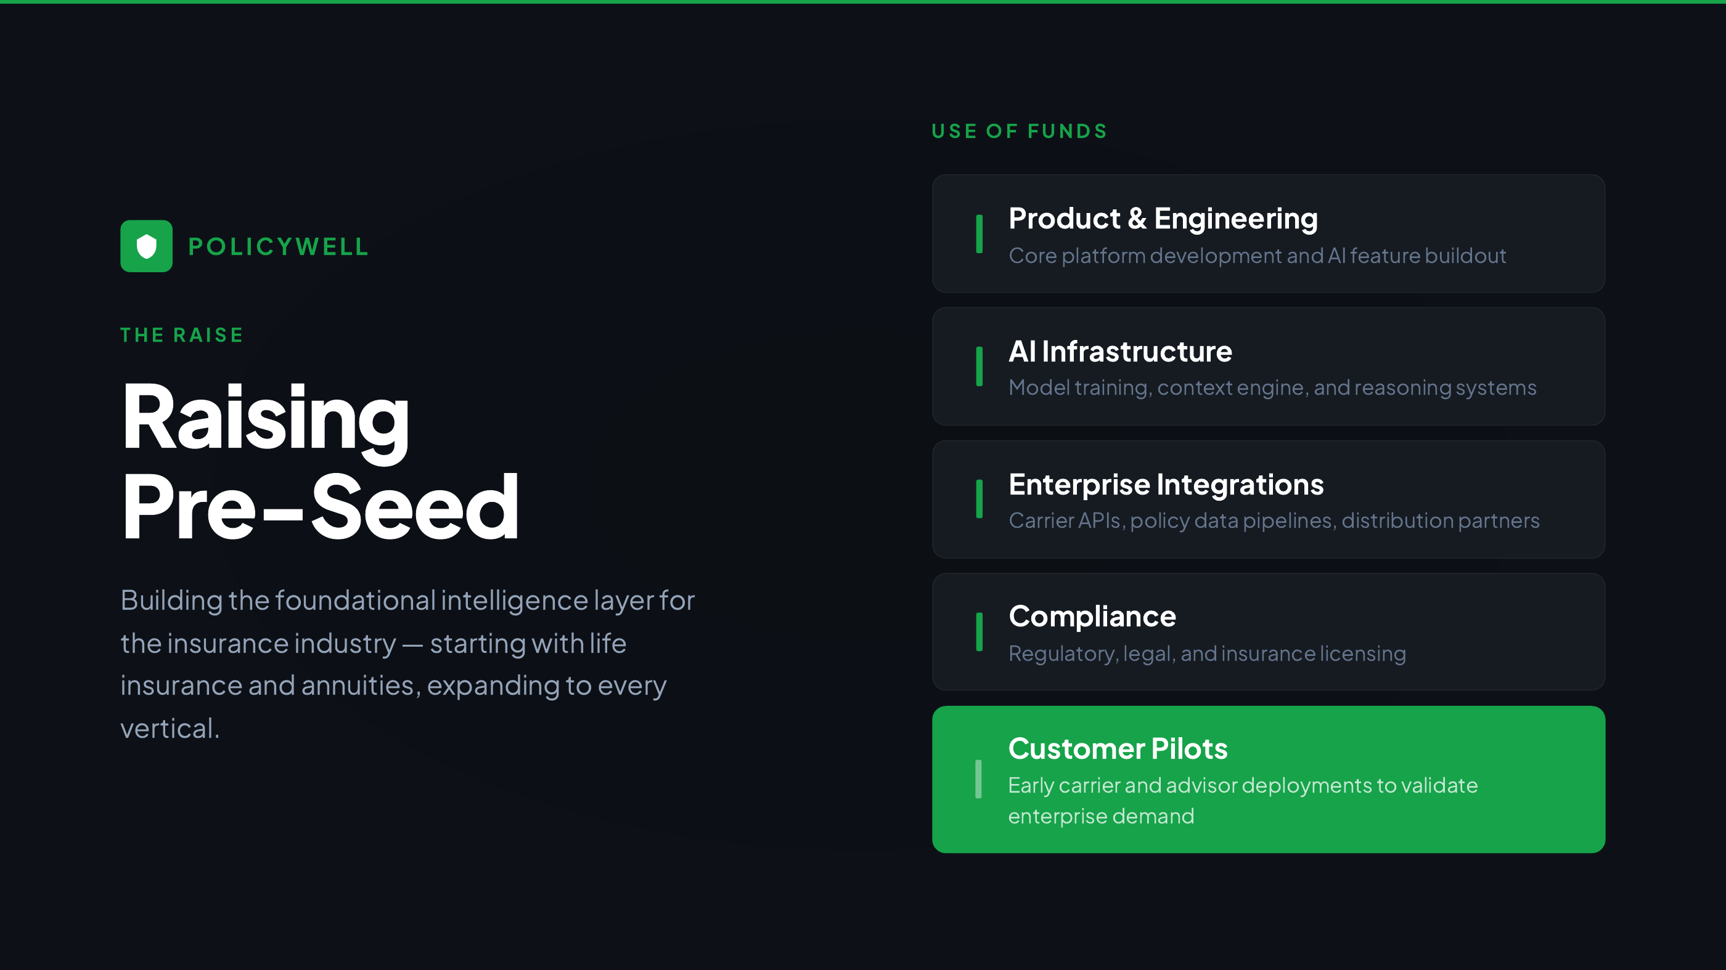Click the green accent bar beside Enterprise Integrations
The width and height of the screenshot is (1726, 970).
pyautogui.click(x=979, y=499)
